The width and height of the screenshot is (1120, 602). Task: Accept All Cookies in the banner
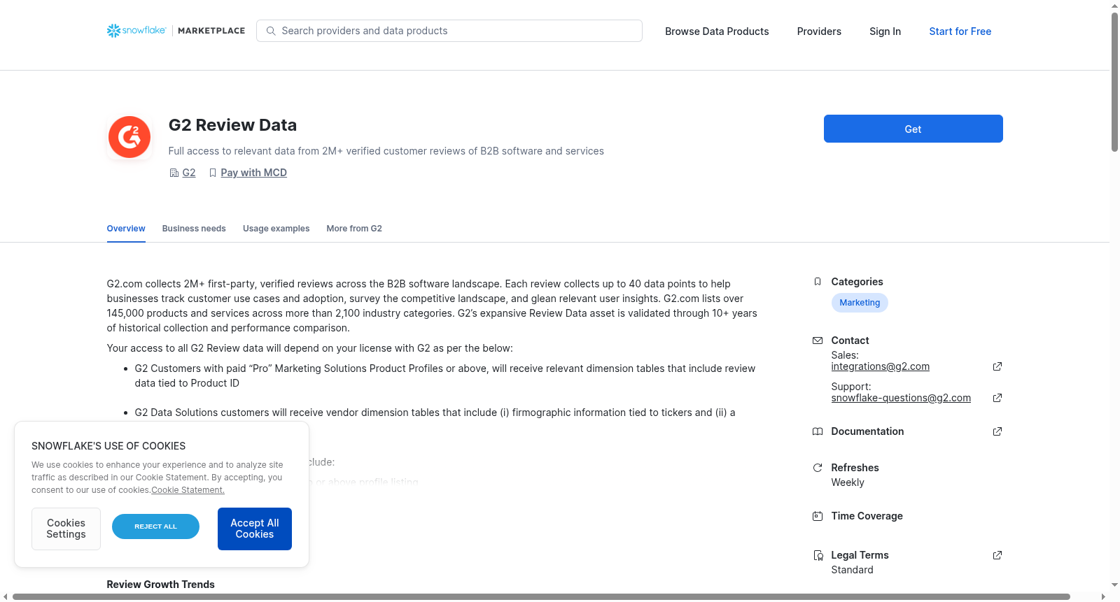pos(255,529)
